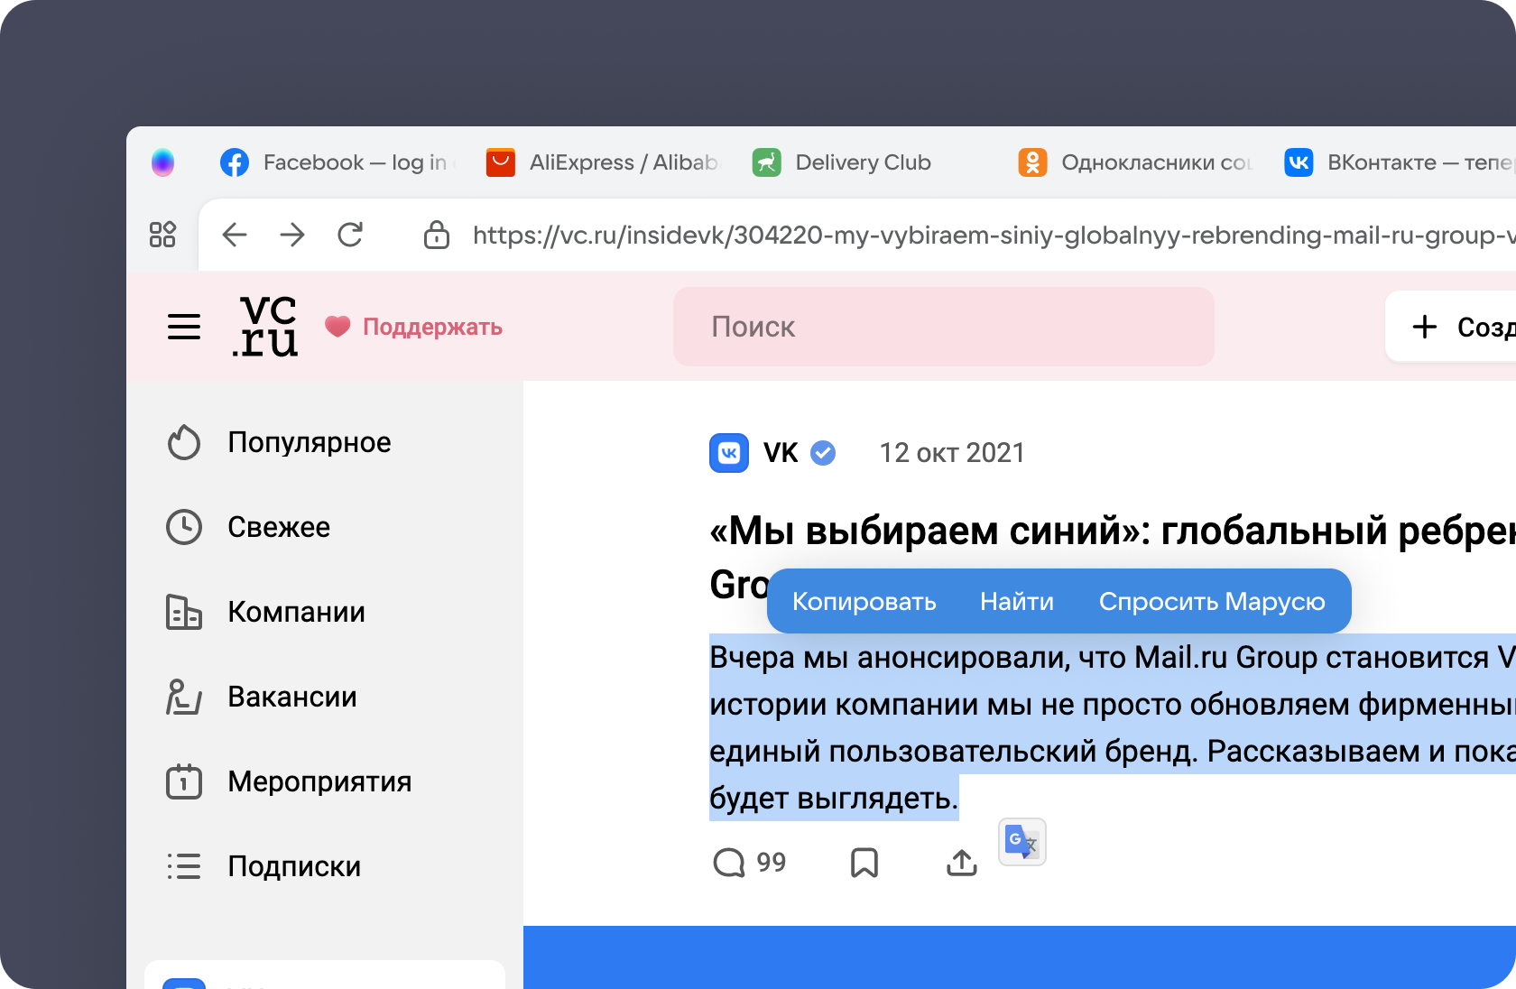Click the Google Translate popup icon
This screenshot has width=1516, height=989.
point(1022,842)
